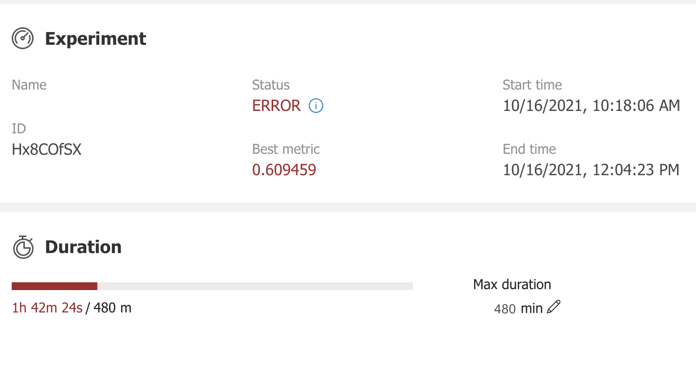Click the Experiment section heading
696x366 pixels.
(96, 39)
